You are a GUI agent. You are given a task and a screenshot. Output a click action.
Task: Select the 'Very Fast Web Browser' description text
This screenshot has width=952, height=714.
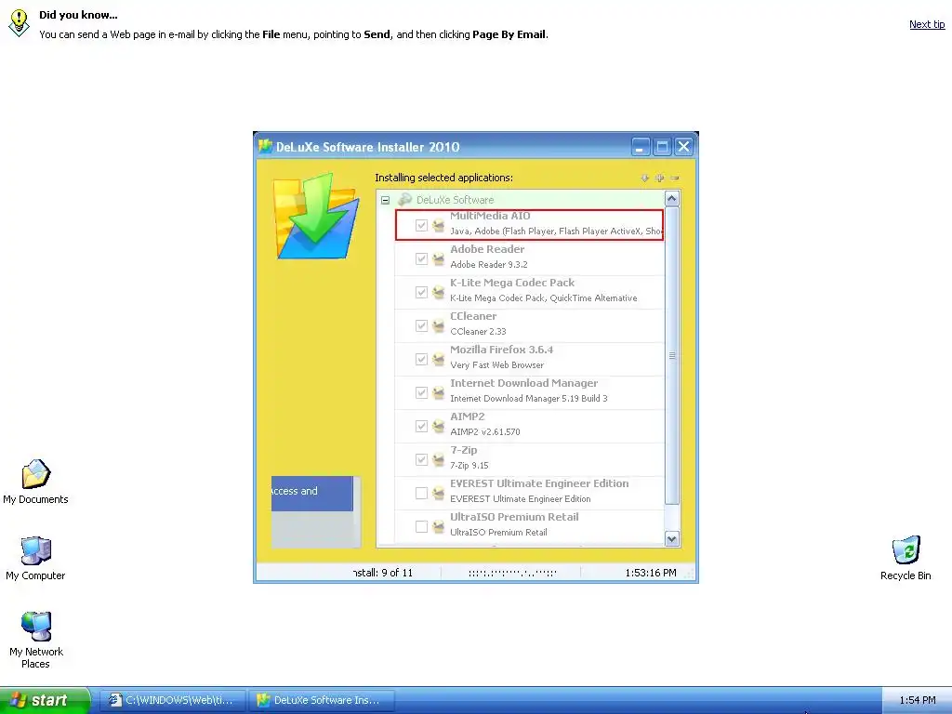496,364
